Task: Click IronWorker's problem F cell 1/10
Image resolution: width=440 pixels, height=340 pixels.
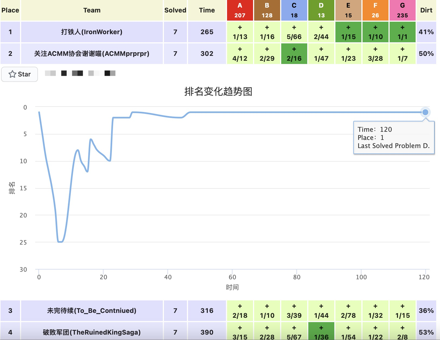Action: pos(375,32)
